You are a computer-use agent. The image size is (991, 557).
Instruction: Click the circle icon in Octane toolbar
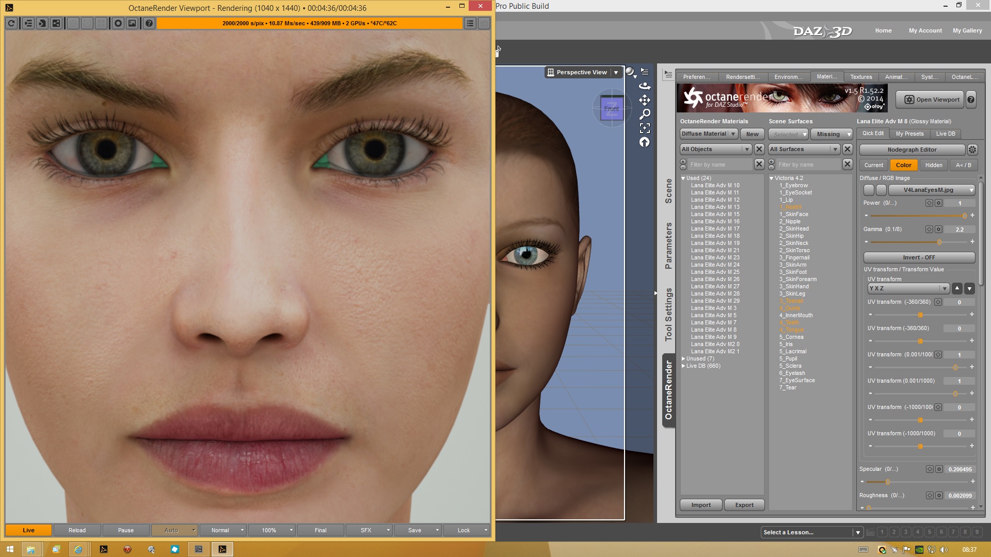tap(118, 23)
